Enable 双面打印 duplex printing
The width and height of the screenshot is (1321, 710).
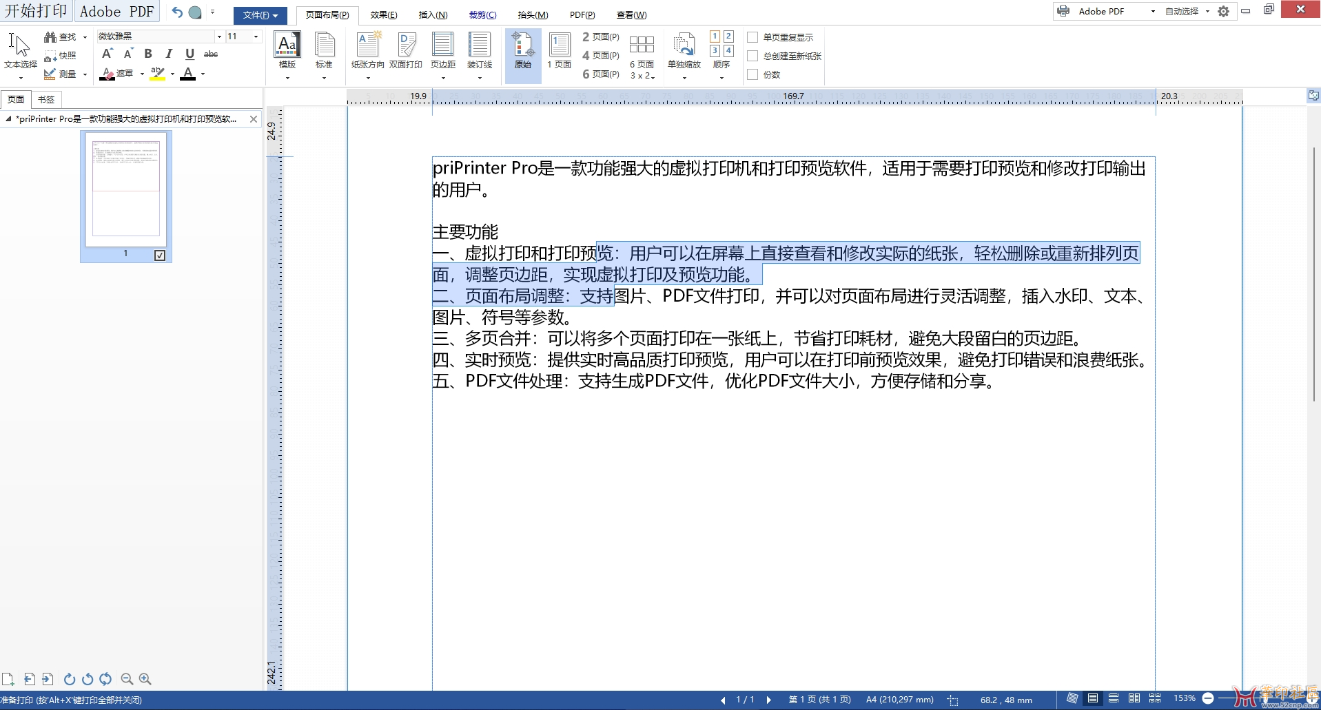click(x=405, y=51)
